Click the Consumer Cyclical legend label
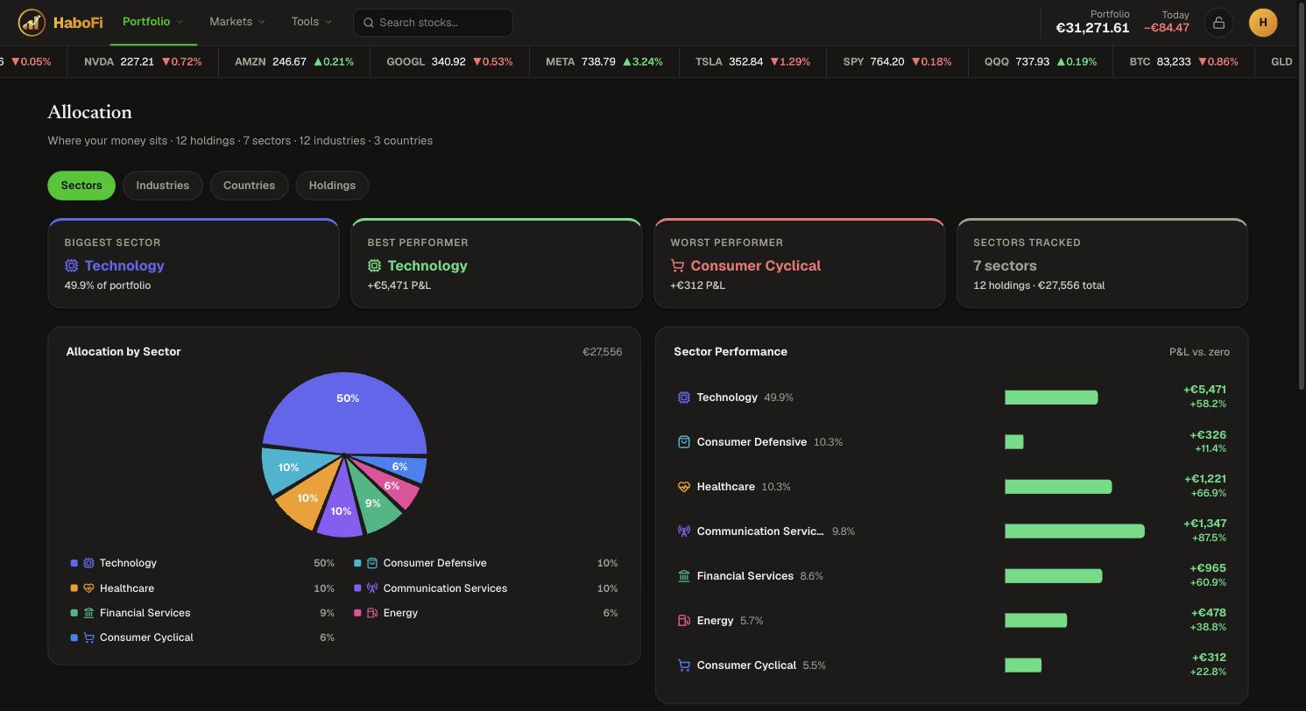The image size is (1306, 711). pyautogui.click(x=146, y=637)
